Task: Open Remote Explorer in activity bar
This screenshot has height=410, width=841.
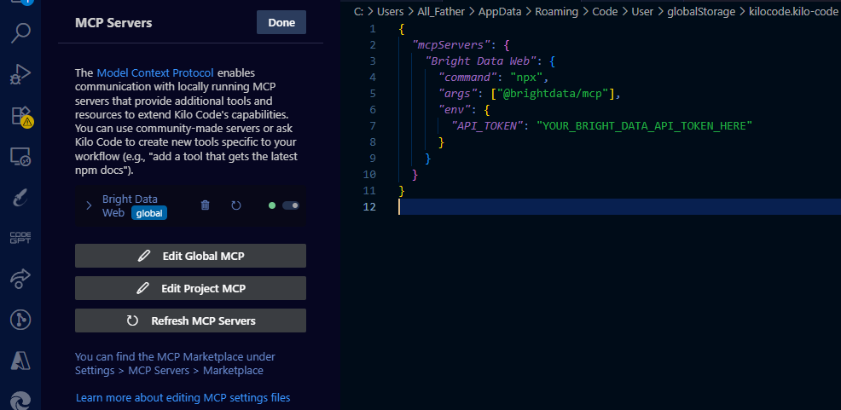Action: click(20, 157)
